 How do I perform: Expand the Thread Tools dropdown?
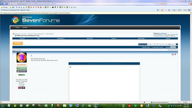click(147, 47)
